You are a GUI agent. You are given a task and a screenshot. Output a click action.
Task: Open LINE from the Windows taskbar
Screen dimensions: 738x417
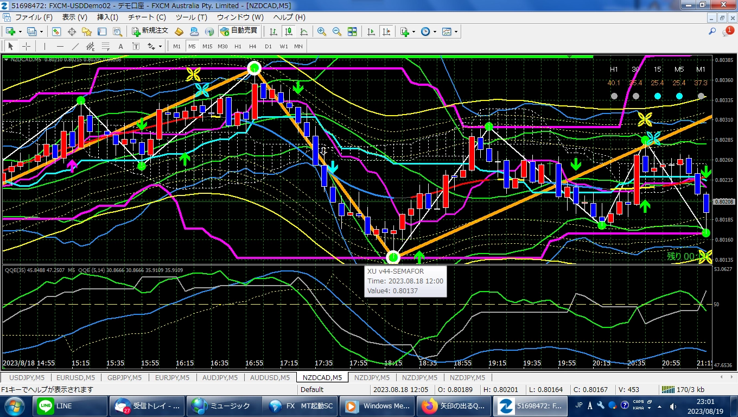(x=56, y=406)
